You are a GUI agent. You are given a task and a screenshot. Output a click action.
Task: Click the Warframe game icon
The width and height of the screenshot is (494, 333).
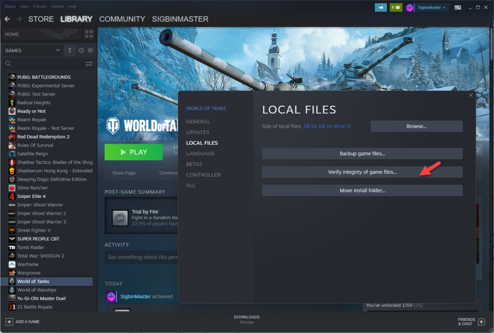tap(12, 264)
